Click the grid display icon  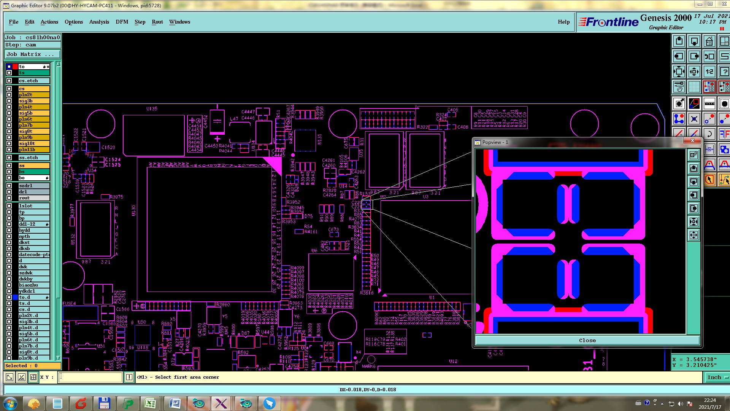click(x=694, y=87)
